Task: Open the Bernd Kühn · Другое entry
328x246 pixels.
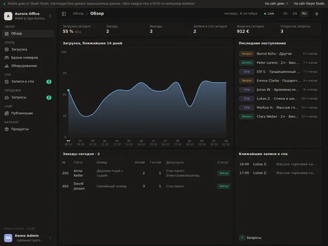Action: click(278, 54)
